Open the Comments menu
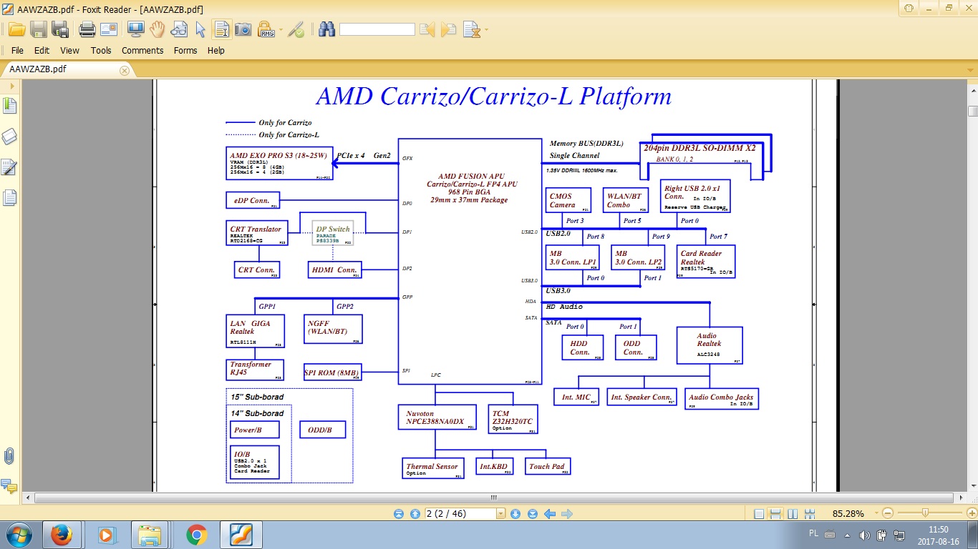The height and width of the screenshot is (549, 978). [142, 50]
